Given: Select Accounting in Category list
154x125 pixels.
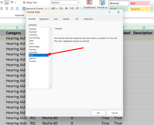Looking at the screenshot, I should [39, 38].
